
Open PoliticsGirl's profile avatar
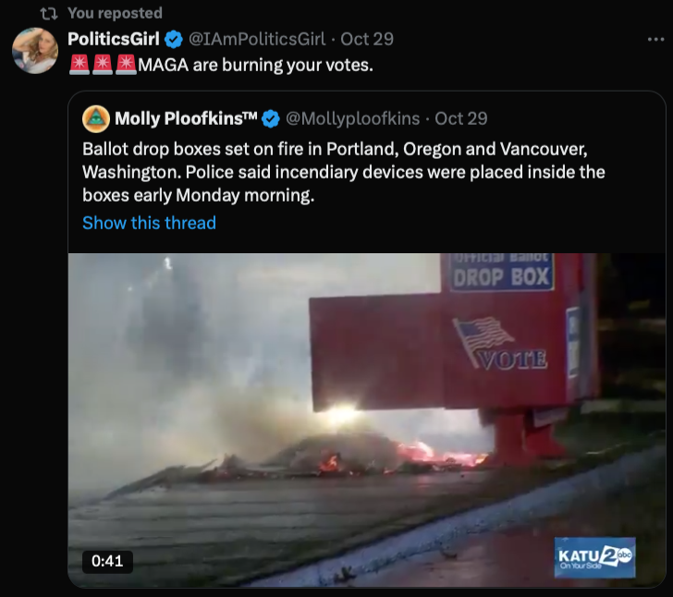pos(35,51)
